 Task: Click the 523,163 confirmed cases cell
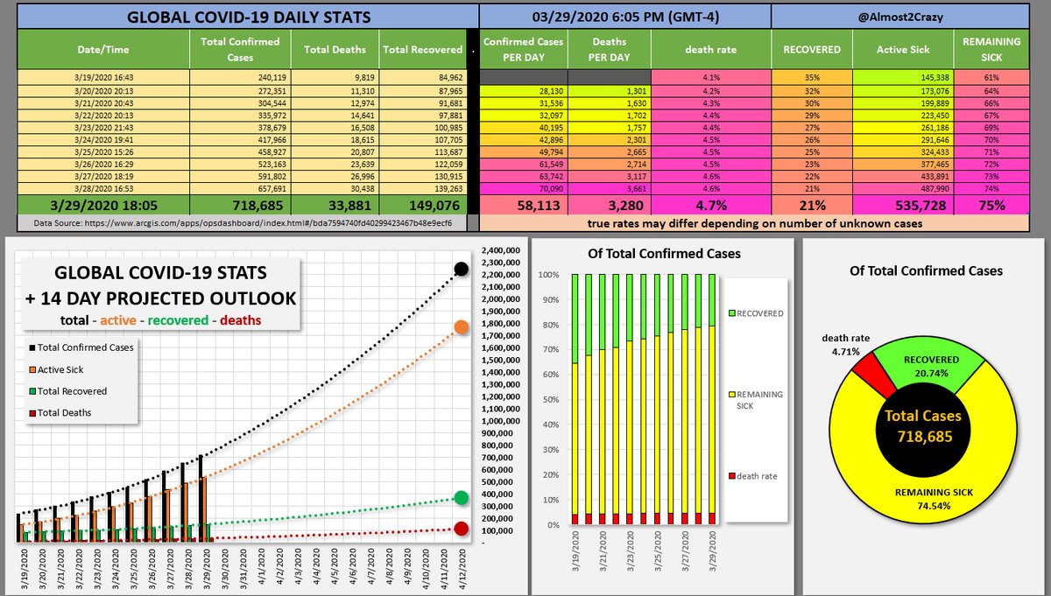[241, 163]
